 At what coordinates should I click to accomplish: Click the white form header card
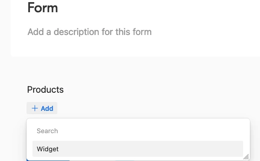pyautogui.click(x=135, y=28)
